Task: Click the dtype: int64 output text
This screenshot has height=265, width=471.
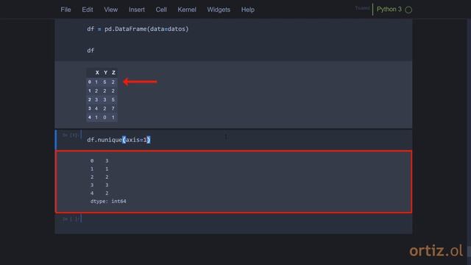Action: coord(108,201)
